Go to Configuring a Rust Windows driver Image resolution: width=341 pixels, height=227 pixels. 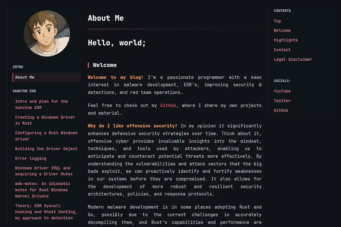click(46, 136)
